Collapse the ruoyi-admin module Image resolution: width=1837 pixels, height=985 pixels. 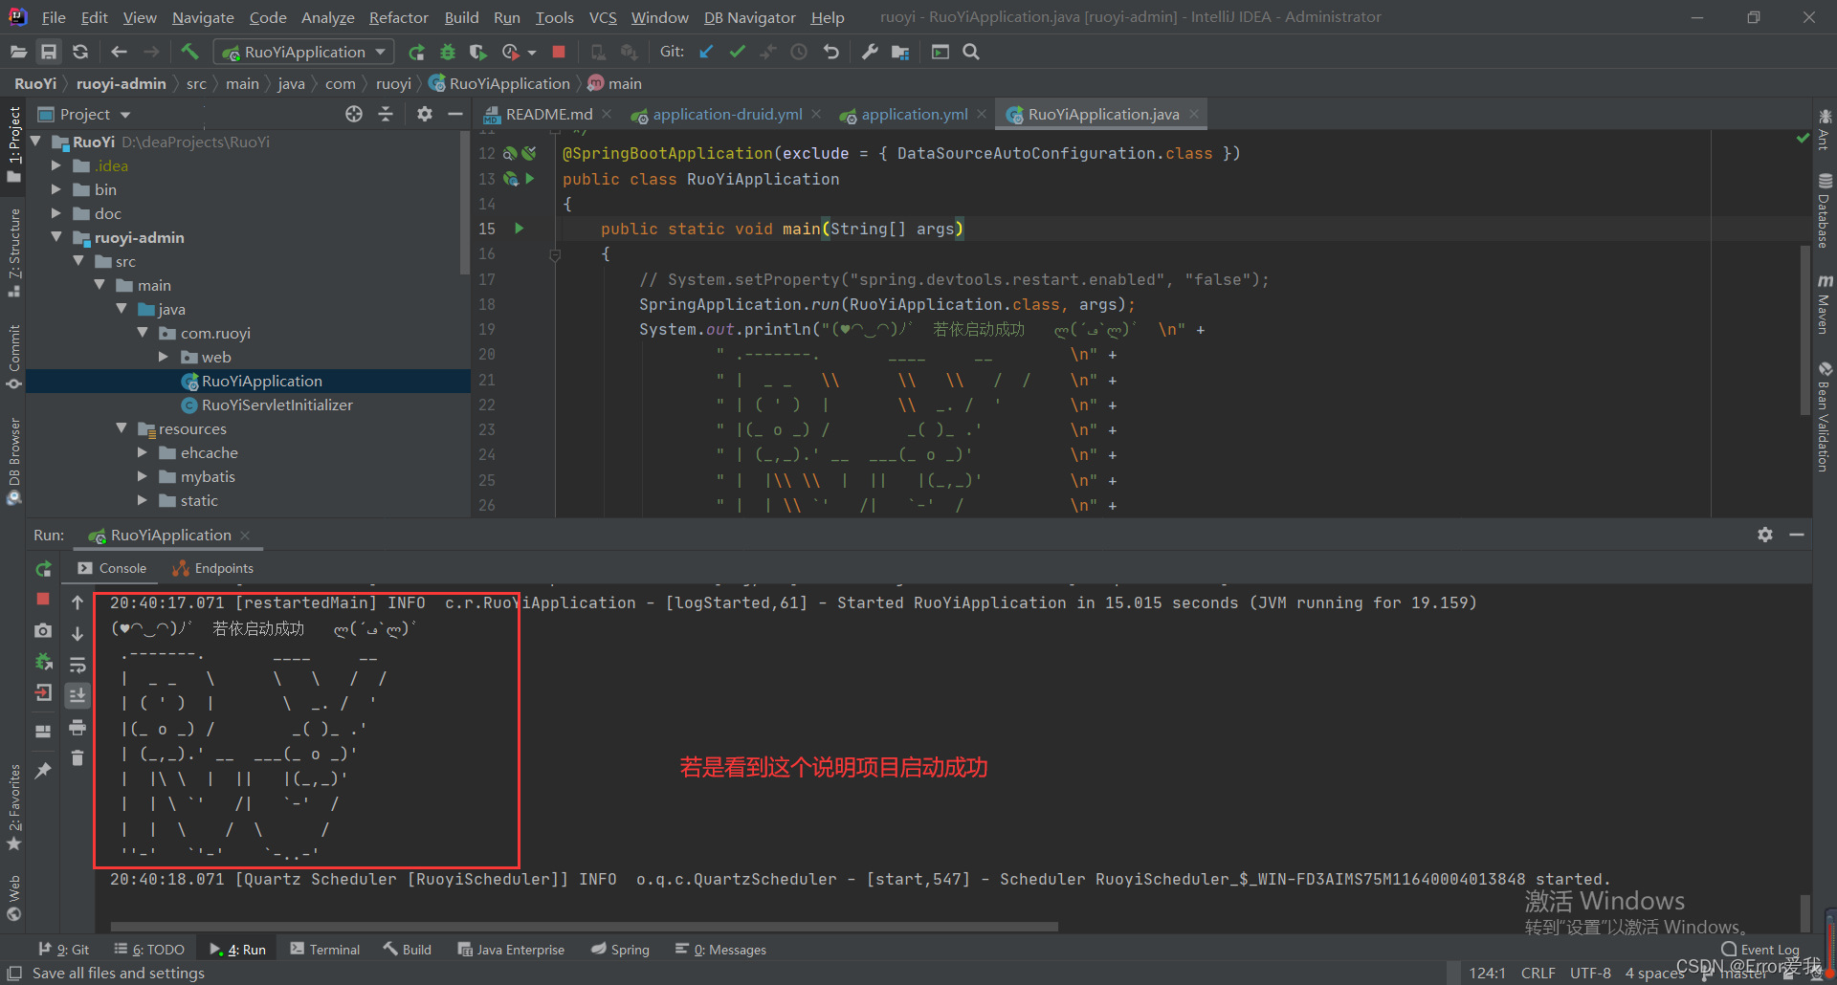click(56, 237)
